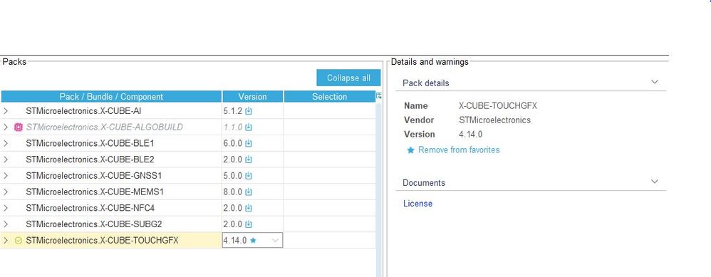Click download icon for X-CUBE-AI 5.1.2
This screenshot has height=277, width=711.
(249, 111)
